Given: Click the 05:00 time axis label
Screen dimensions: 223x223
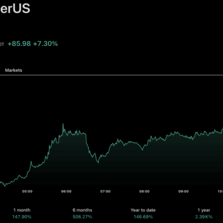Looking at the screenshot, I should tap(27, 191).
